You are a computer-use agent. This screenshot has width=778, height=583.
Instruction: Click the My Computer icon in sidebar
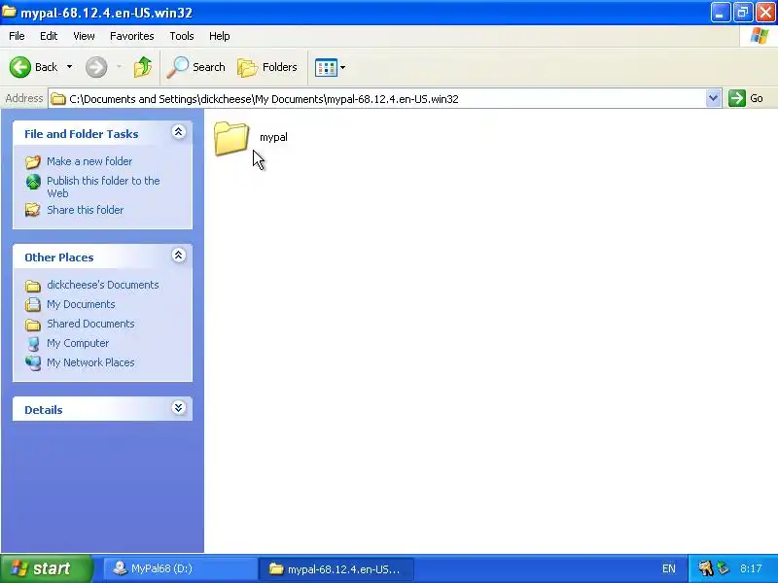point(33,344)
